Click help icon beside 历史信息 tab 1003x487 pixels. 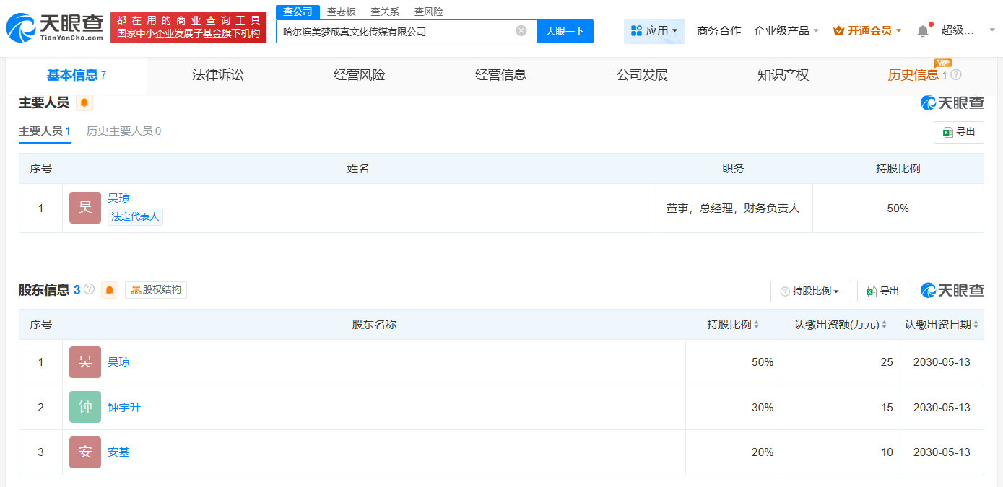(x=956, y=75)
